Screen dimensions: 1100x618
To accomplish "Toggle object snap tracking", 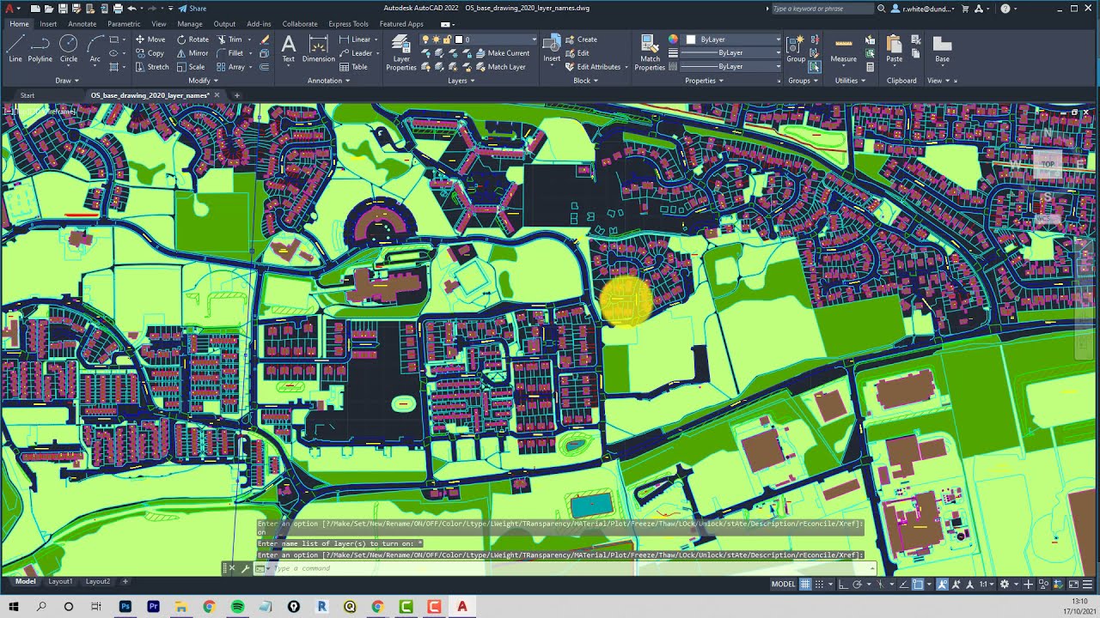I will tap(904, 585).
